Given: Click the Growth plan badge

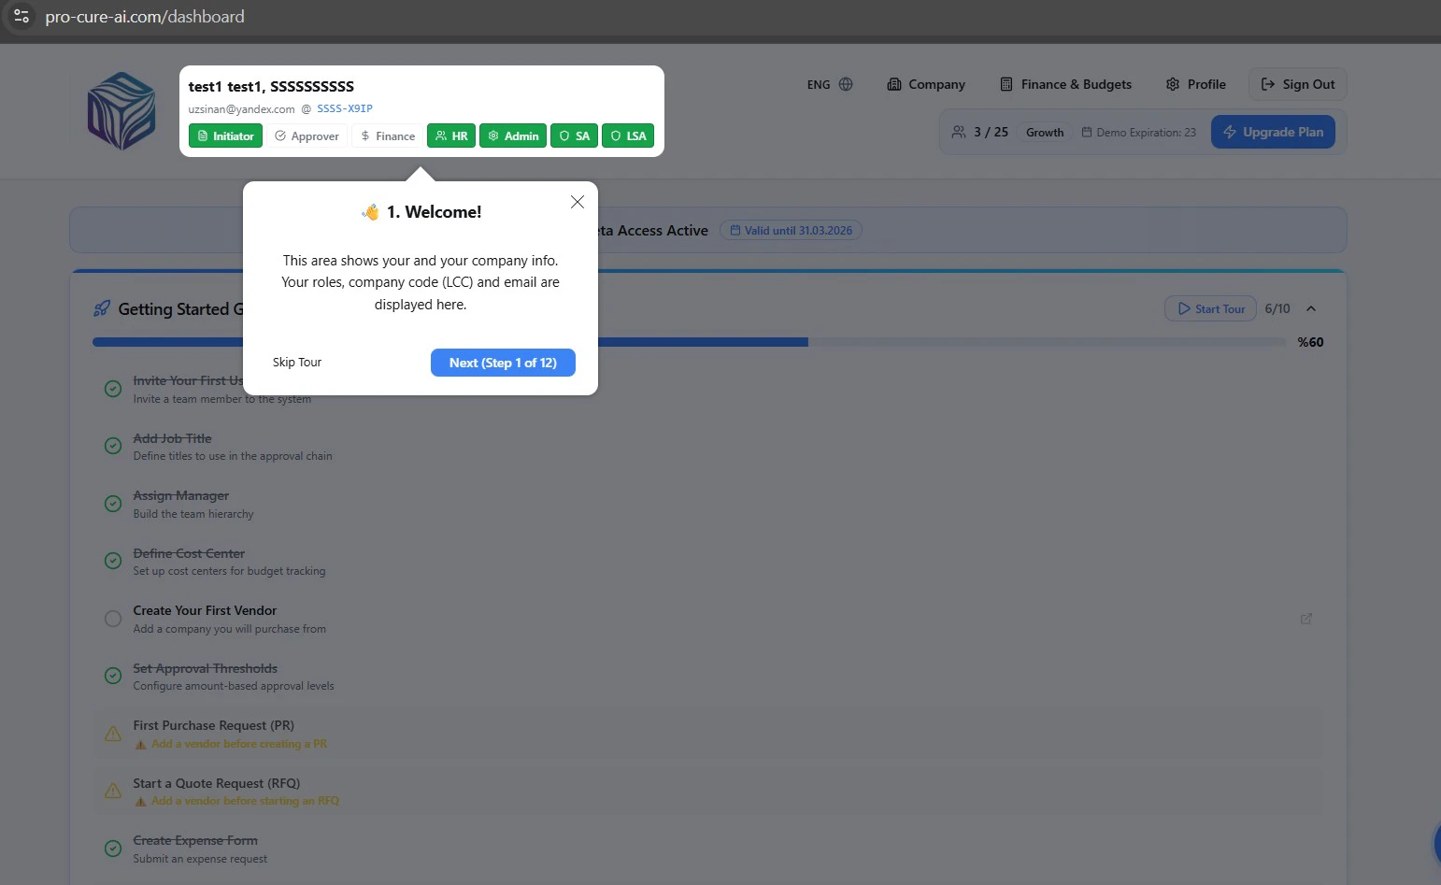Looking at the screenshot, I should tap(1045, 132).
